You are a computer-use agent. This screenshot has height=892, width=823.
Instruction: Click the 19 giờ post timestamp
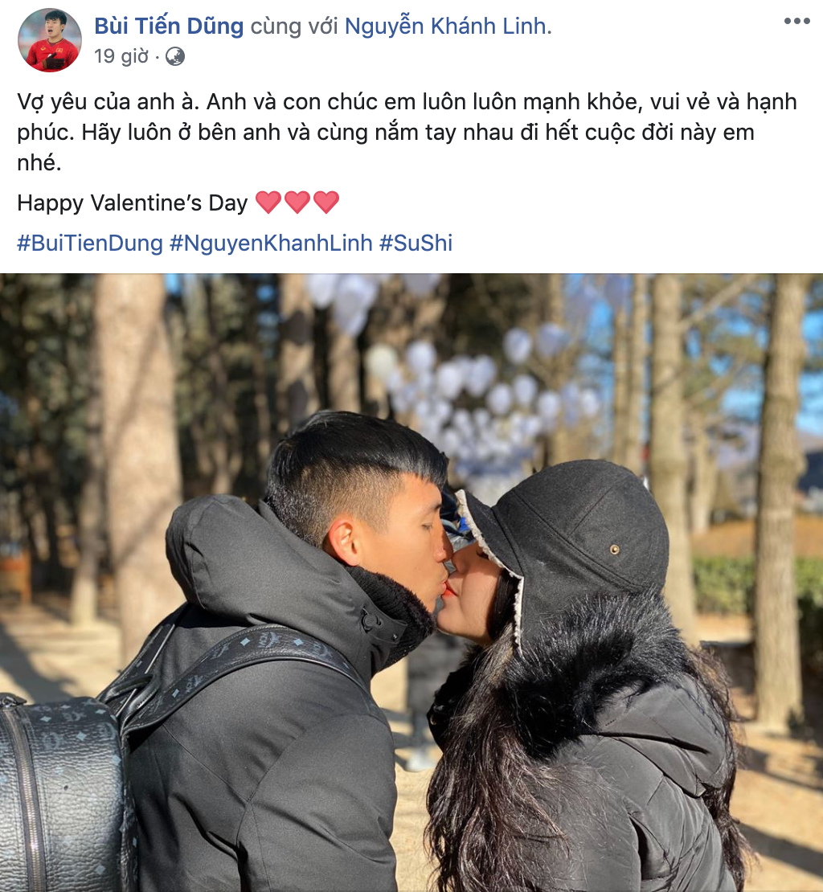pos(121,56)
